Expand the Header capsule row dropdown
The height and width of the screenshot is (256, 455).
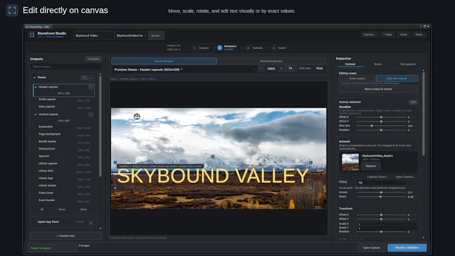(91, 87)
